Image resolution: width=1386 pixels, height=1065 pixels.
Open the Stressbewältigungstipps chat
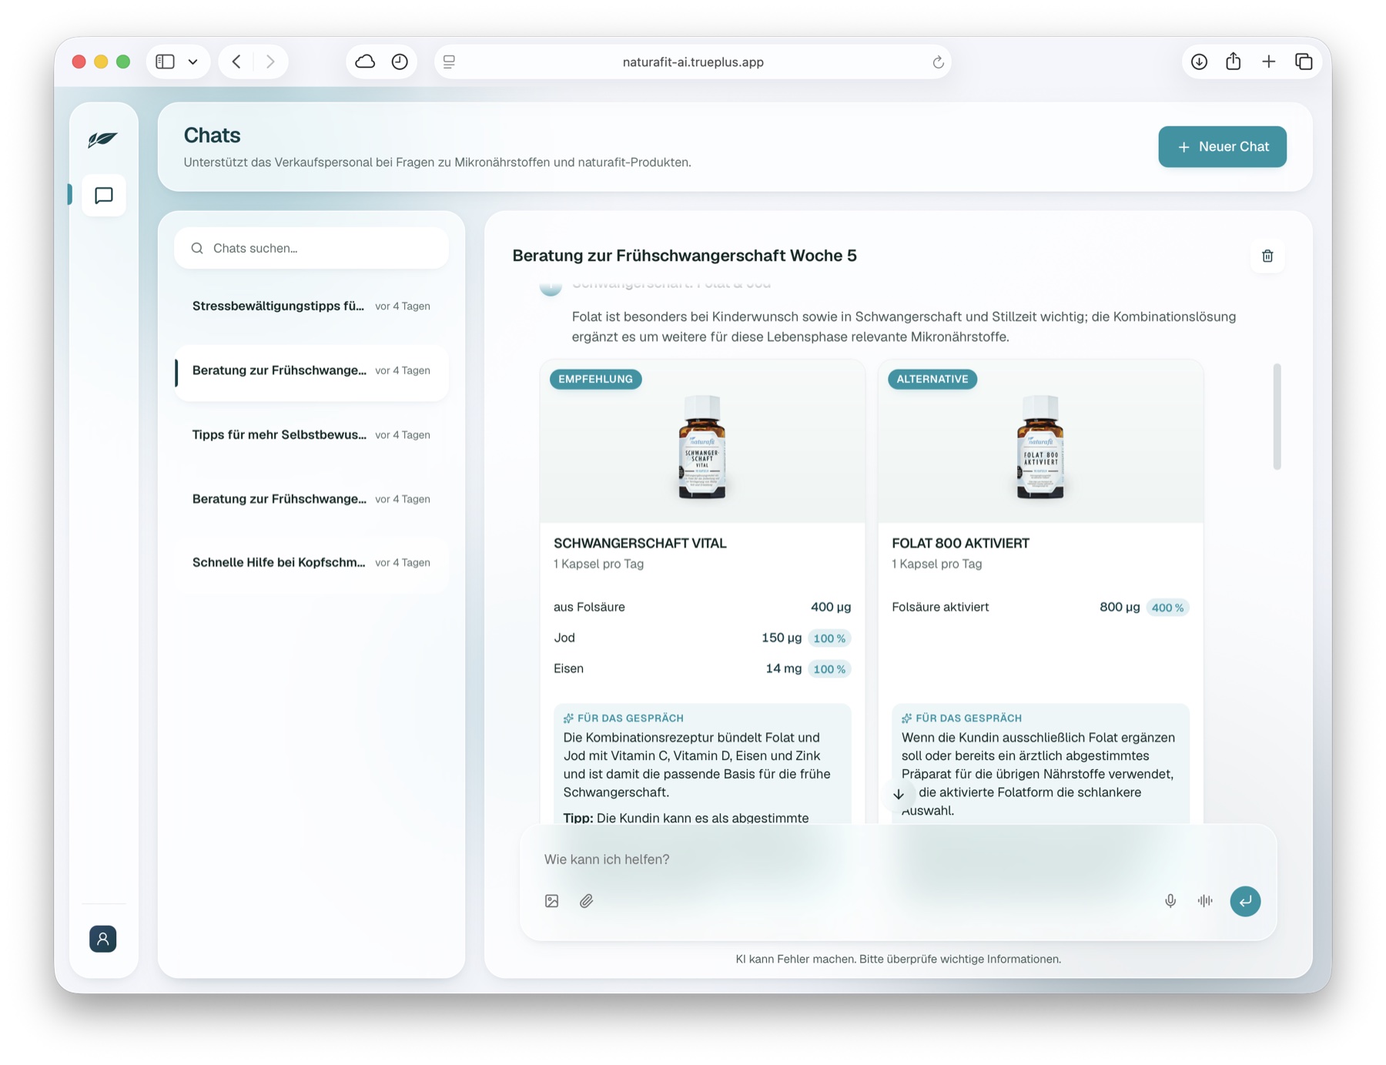tap(311, 306)
